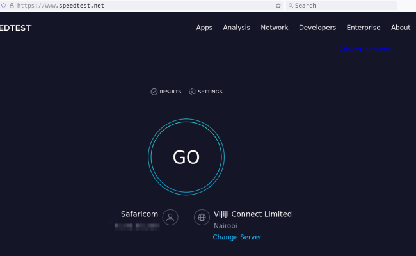
Task: Open SETTINGS link
Action: point(205,92)
